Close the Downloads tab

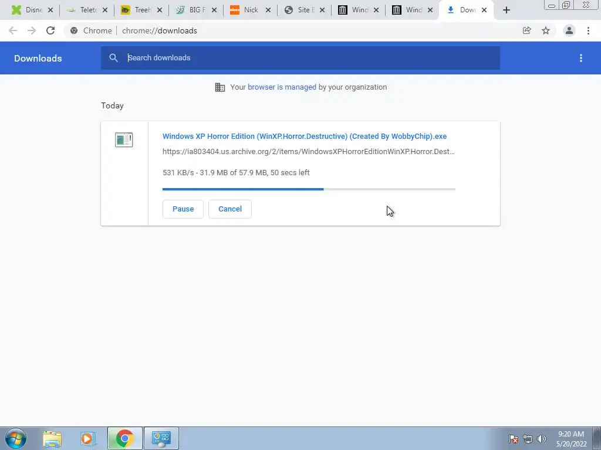coord(484,10)
